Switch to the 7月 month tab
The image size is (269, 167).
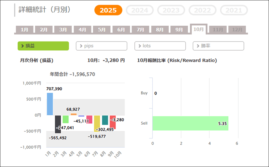point(140,30)
